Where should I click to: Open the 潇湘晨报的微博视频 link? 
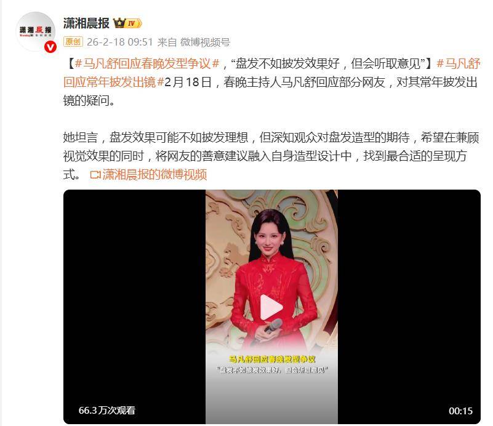tap(154, 174)
